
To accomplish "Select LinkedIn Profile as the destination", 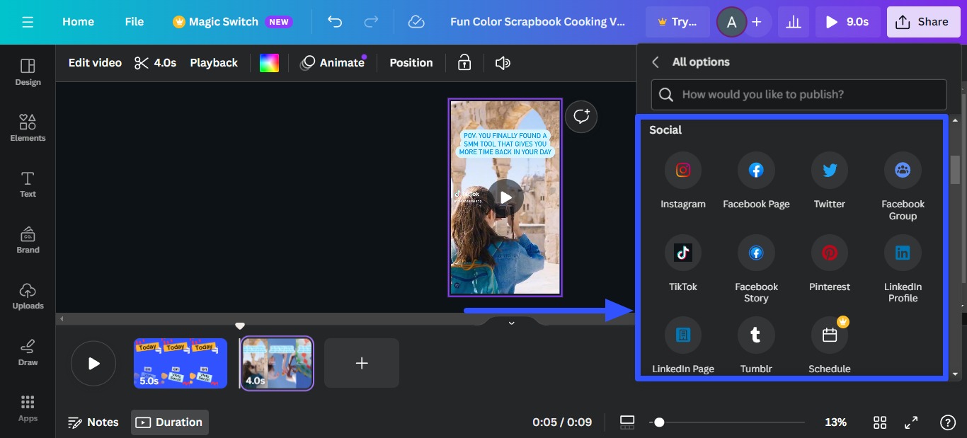I will tap(903, 253).
